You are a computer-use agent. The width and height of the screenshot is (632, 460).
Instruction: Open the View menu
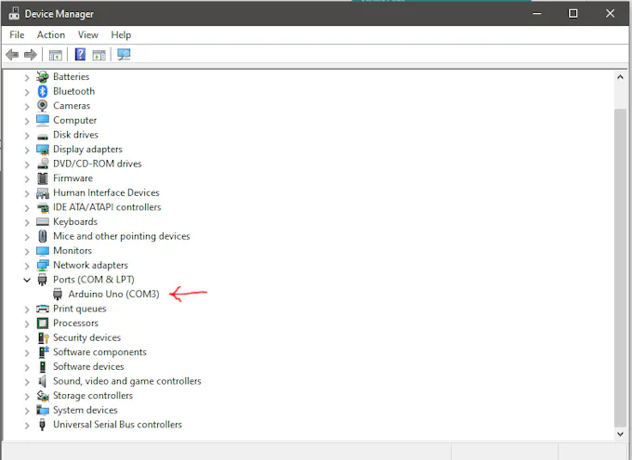(x=88, y=35)
